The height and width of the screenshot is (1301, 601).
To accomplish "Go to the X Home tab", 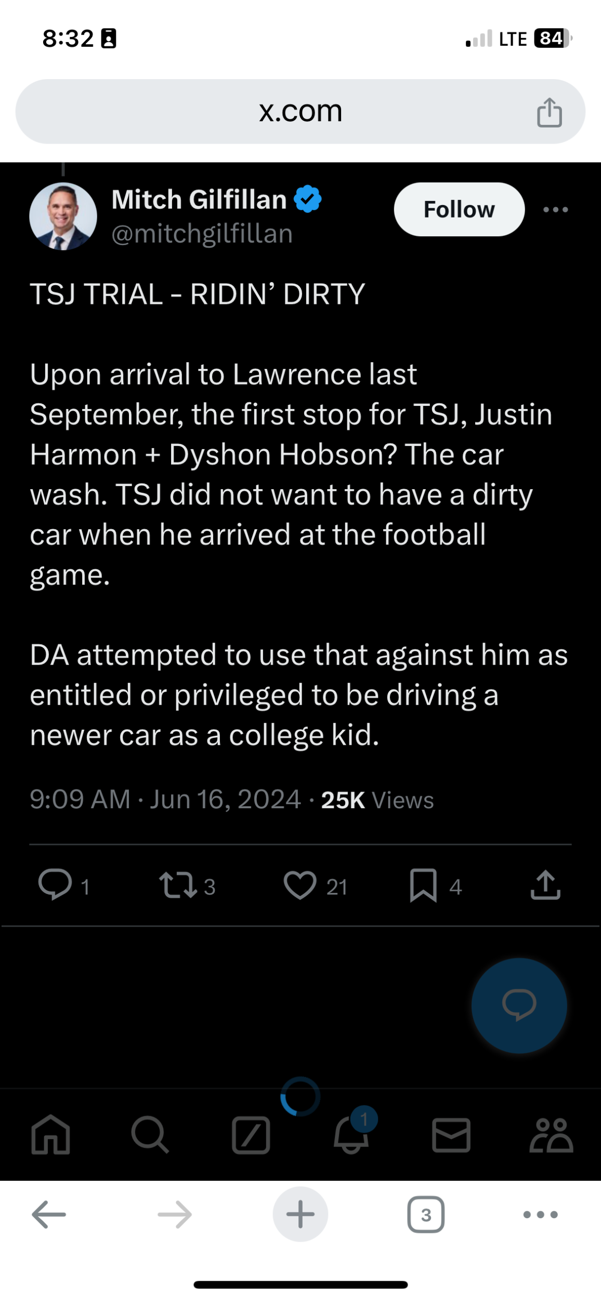I will pos(50,1134).
